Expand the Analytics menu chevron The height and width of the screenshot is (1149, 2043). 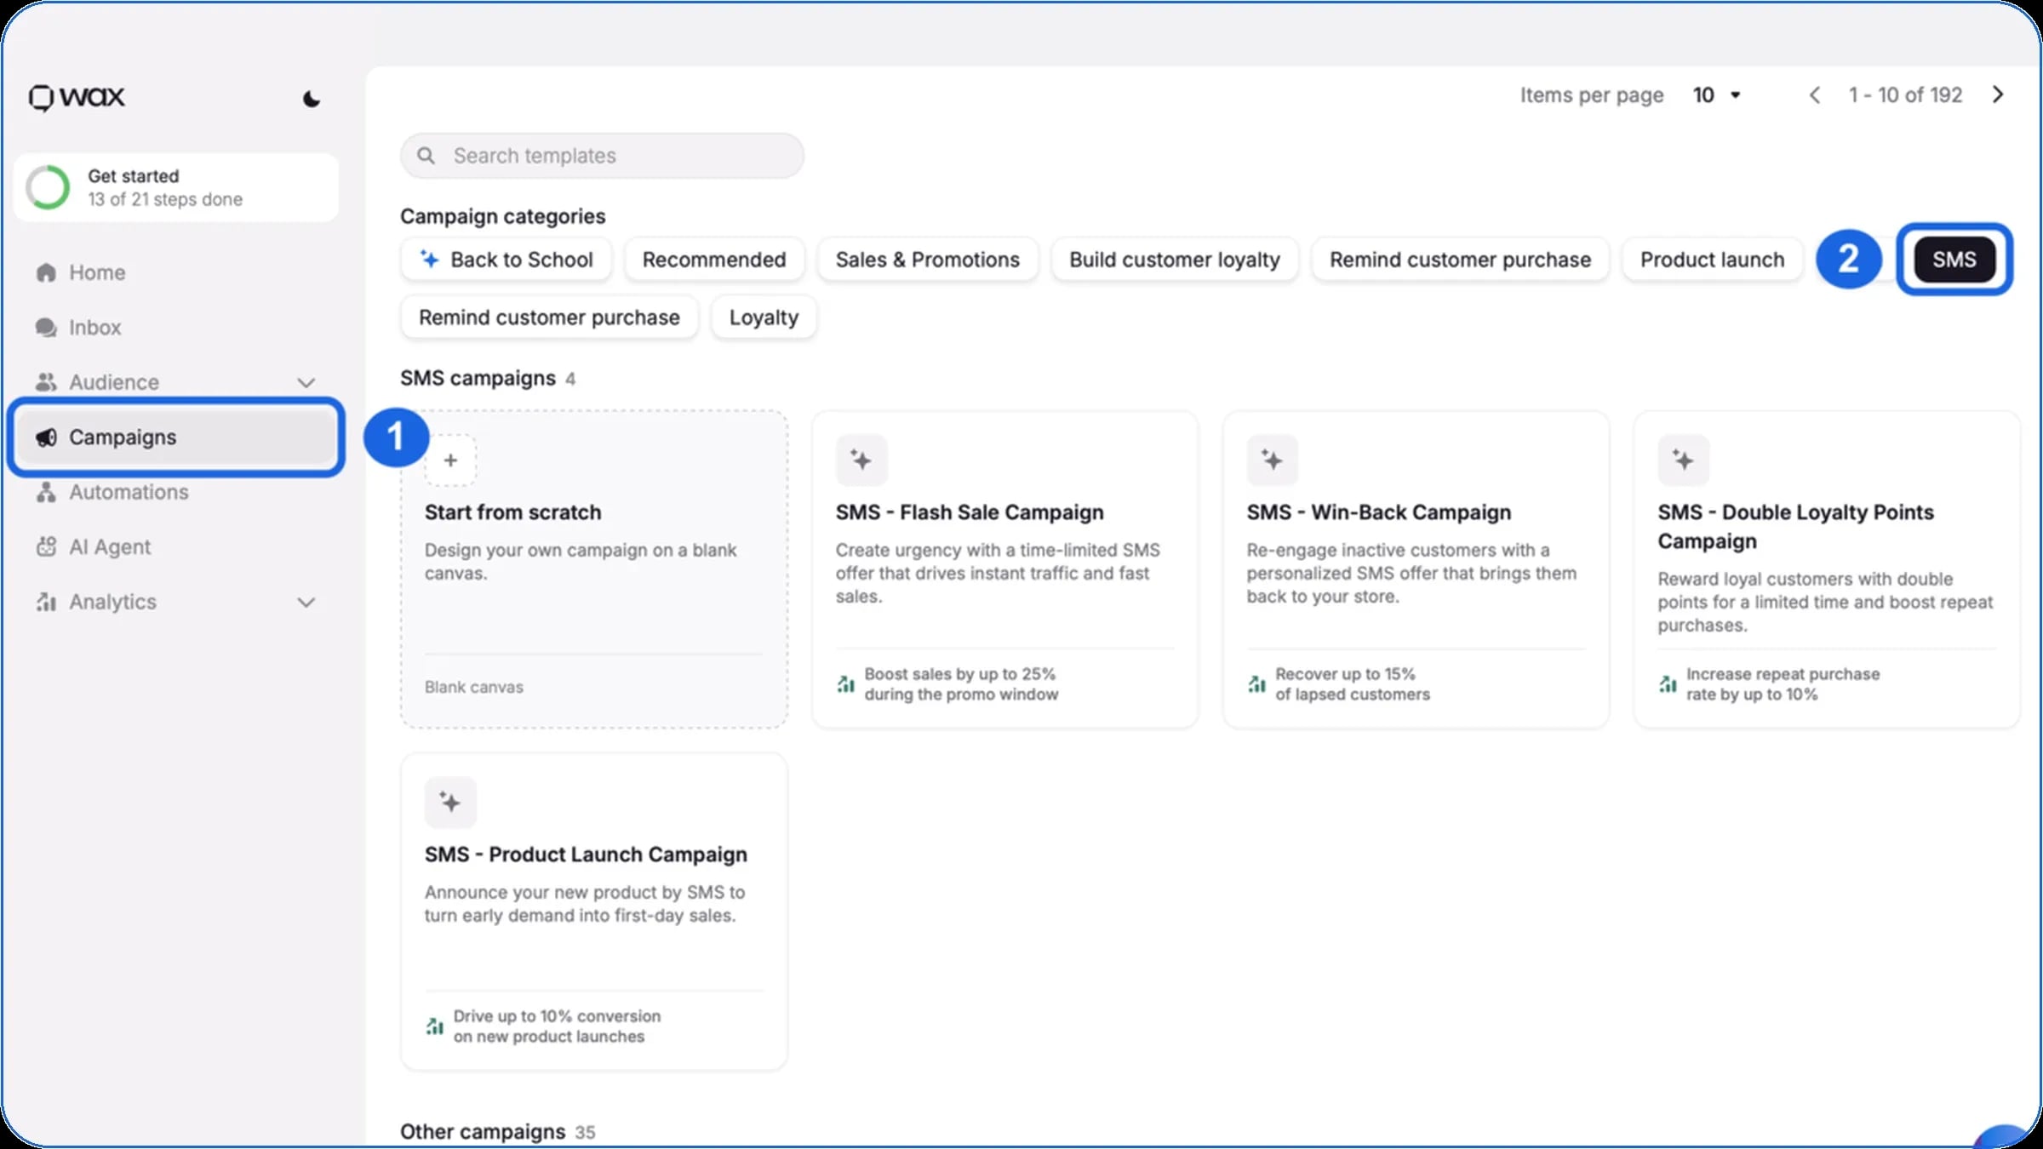[x=306, y=603]
